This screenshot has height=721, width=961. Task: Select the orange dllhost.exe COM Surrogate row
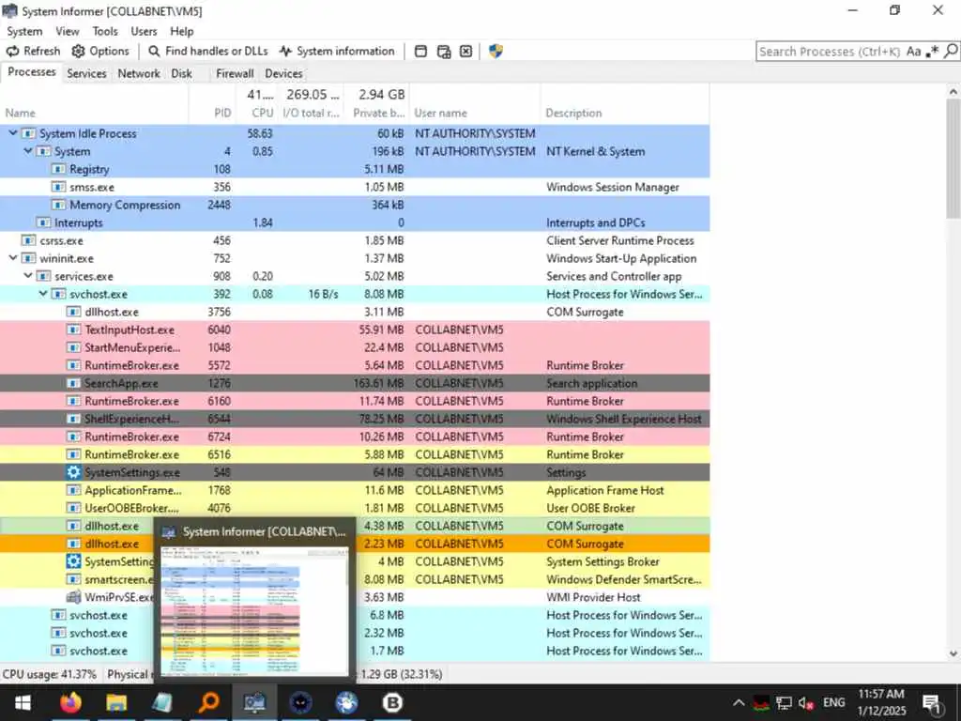point(355,544)
